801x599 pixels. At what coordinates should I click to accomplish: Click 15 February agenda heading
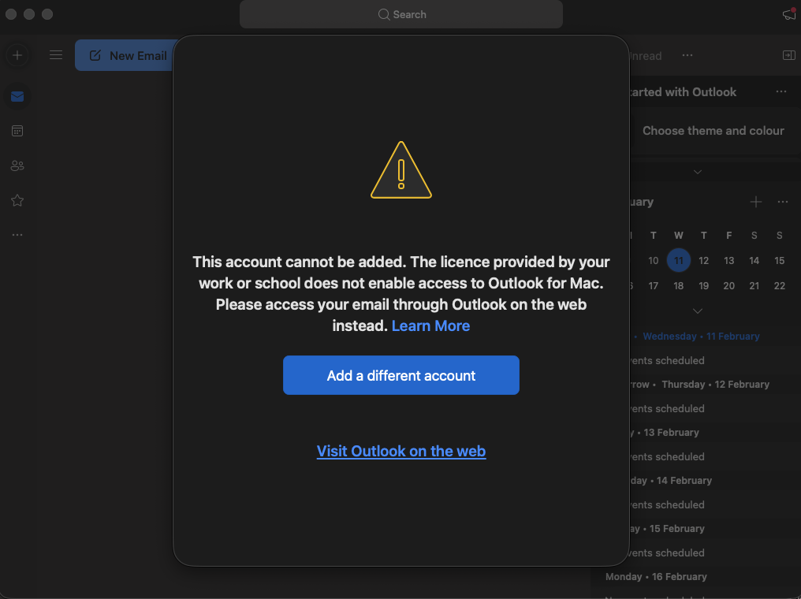coord(677,529)
